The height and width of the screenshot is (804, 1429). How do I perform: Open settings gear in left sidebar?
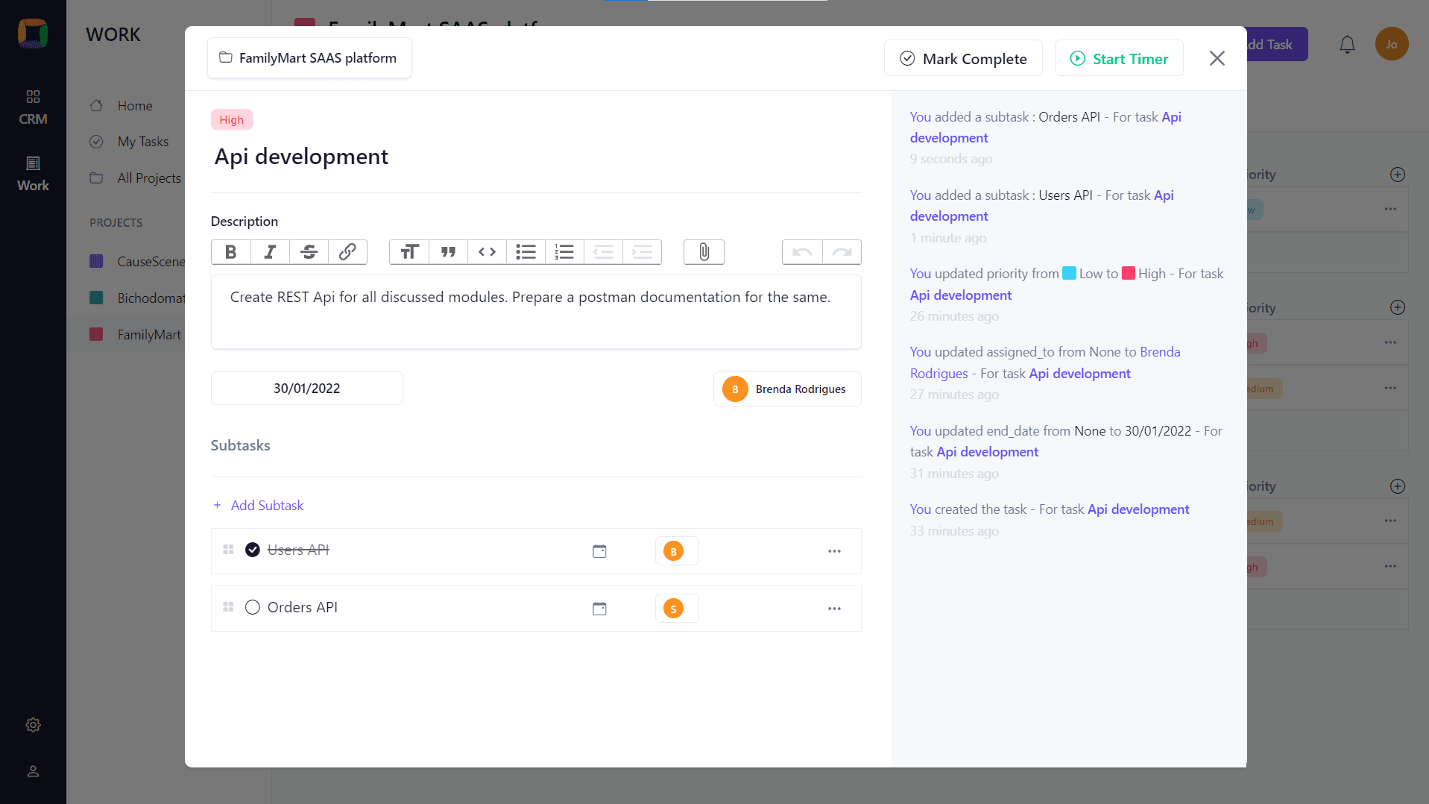pyautogui.click(x=33, y=725)
